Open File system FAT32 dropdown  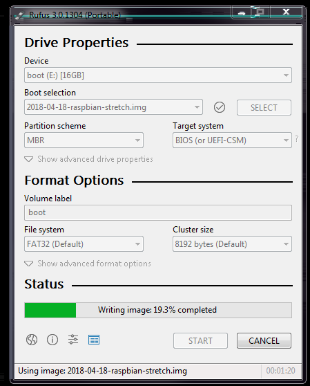(84, 244)
